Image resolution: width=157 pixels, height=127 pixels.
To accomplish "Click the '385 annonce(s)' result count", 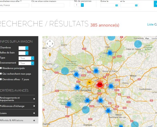I will (x=105, y=25).
